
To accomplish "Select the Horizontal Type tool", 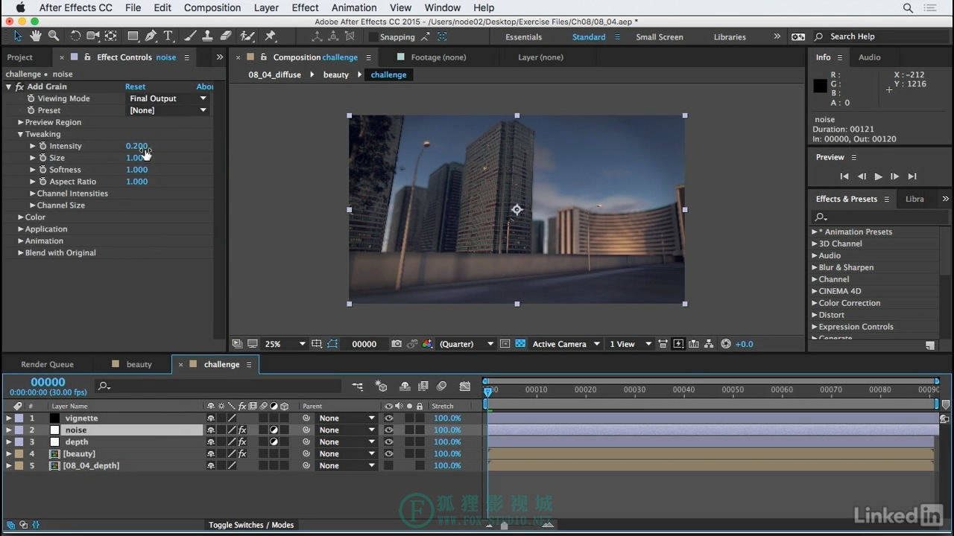I will click(x=168, y=36).
